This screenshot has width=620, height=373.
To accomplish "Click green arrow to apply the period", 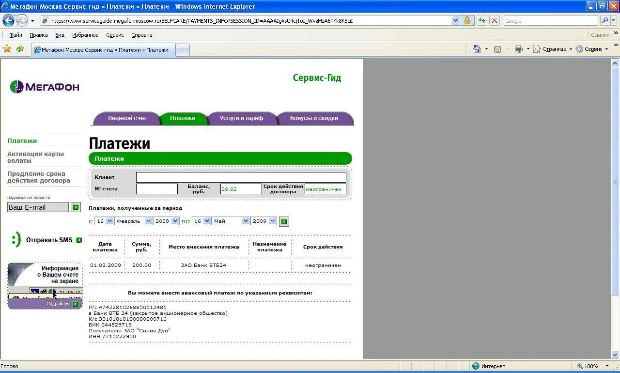I will 284,221.
